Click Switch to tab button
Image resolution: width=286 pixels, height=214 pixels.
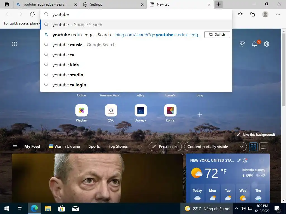217,35
